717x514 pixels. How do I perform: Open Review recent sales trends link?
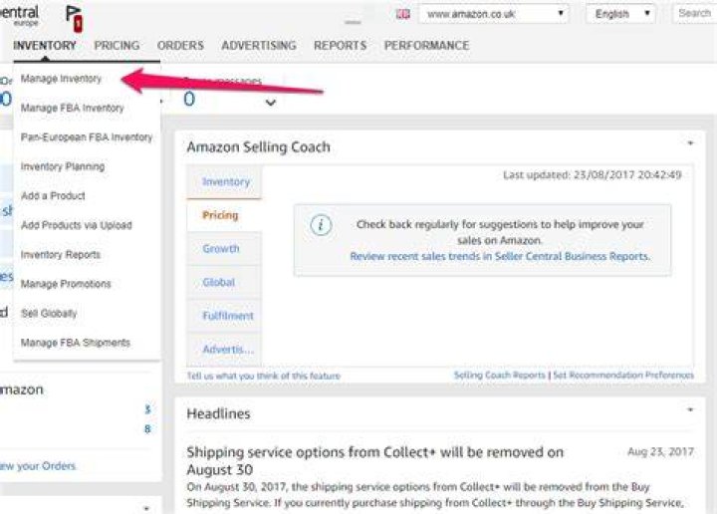(x=500, y=257)
